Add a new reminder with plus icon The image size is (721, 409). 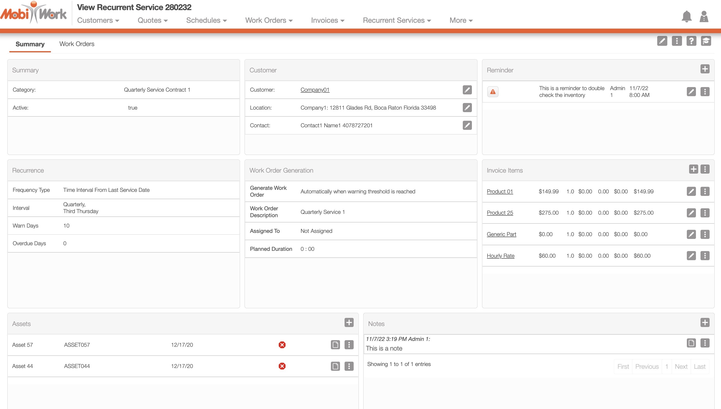coord(705,69)
